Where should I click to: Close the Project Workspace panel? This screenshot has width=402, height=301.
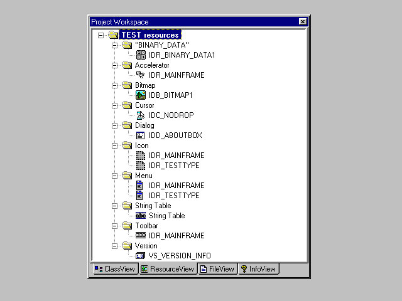point(303,21)
